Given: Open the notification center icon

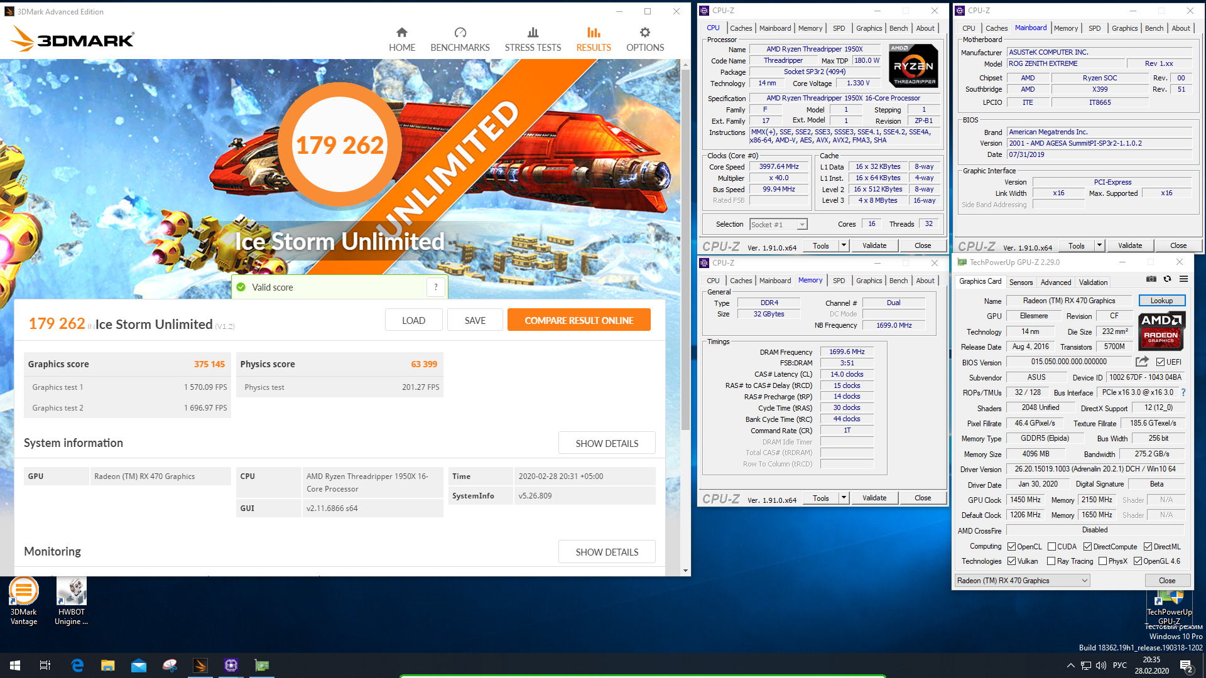Looking at the screenshot, I should coord(1187,665).
